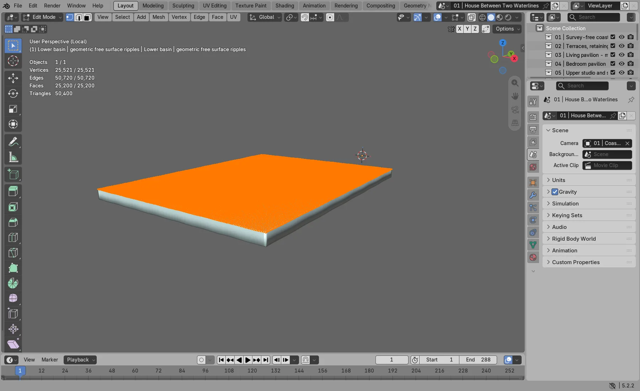The width and height of the screenshot is (640, 391).
Task: Hide 04 Bedroom pavilion collection eye
Action: [x=622, y=64]
